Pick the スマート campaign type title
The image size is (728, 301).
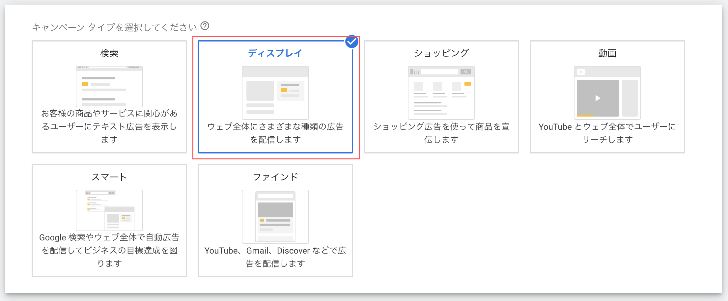109,177
